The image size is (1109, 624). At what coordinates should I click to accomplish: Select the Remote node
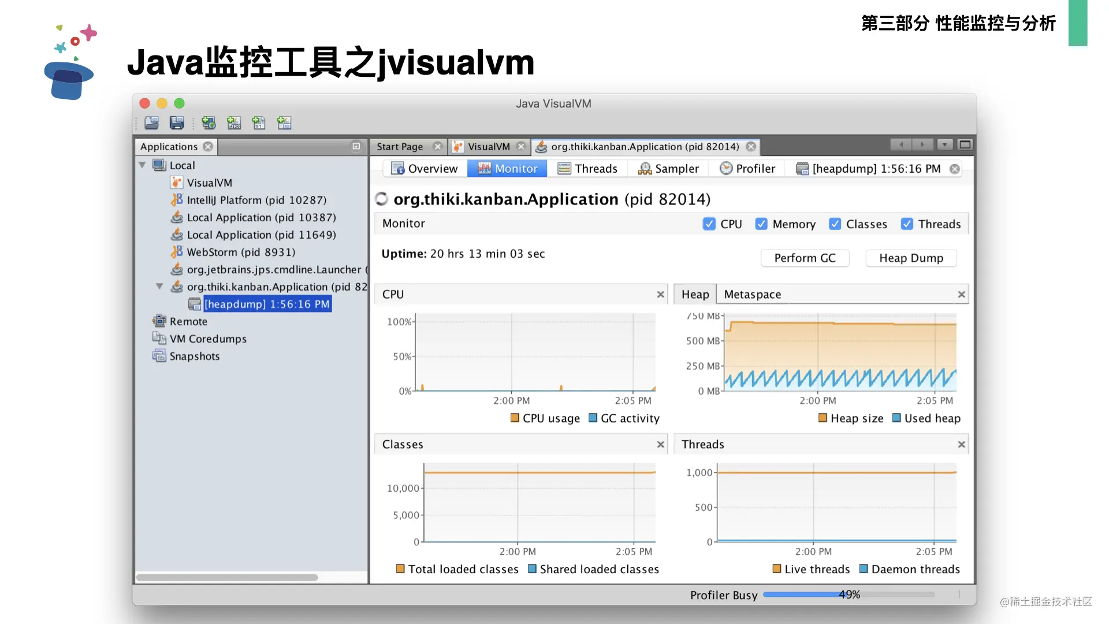(188, 321)
